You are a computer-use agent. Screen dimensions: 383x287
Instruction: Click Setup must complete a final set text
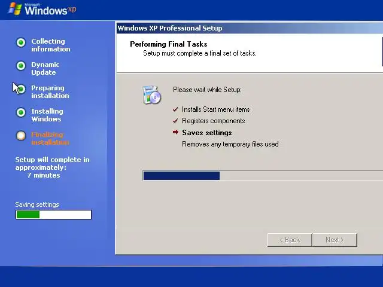coord(200,53)
